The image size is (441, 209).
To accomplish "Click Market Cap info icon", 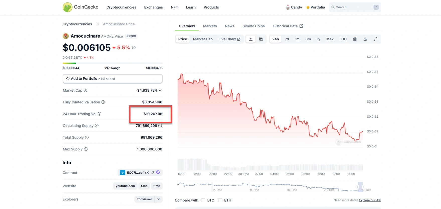I will pyautogui.click(x=86, y=90).
